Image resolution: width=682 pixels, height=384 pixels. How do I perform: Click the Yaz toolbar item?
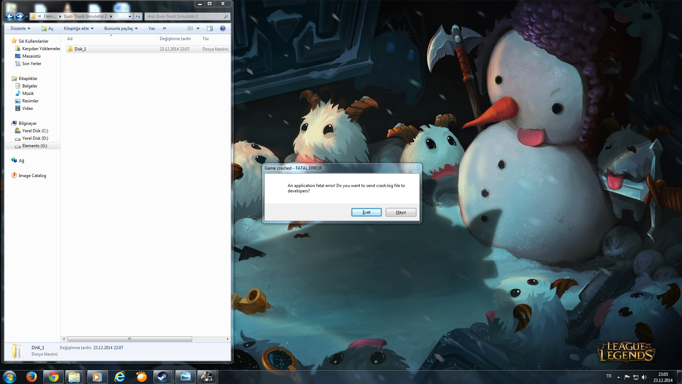[152, 28]
